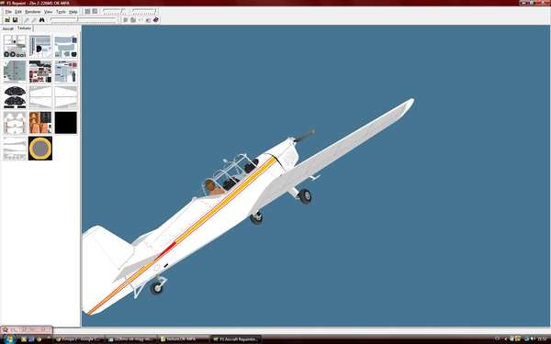Viewport: 551px width, 344px height.
Task: Select the orange pilot texture thumbnail
Action: tap(40, 123)
